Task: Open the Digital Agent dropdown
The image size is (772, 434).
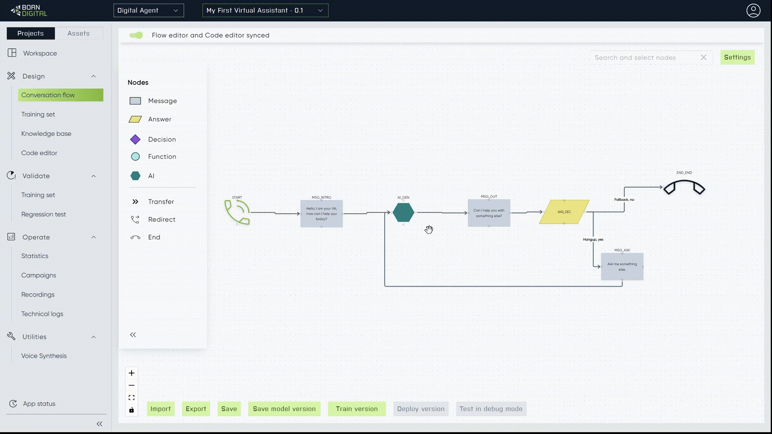Action: tap(148, 10)
